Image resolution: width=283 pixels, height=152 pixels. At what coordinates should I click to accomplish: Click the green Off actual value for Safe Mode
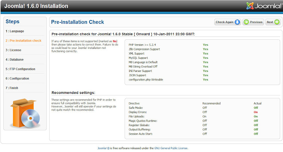pos(256,108)
